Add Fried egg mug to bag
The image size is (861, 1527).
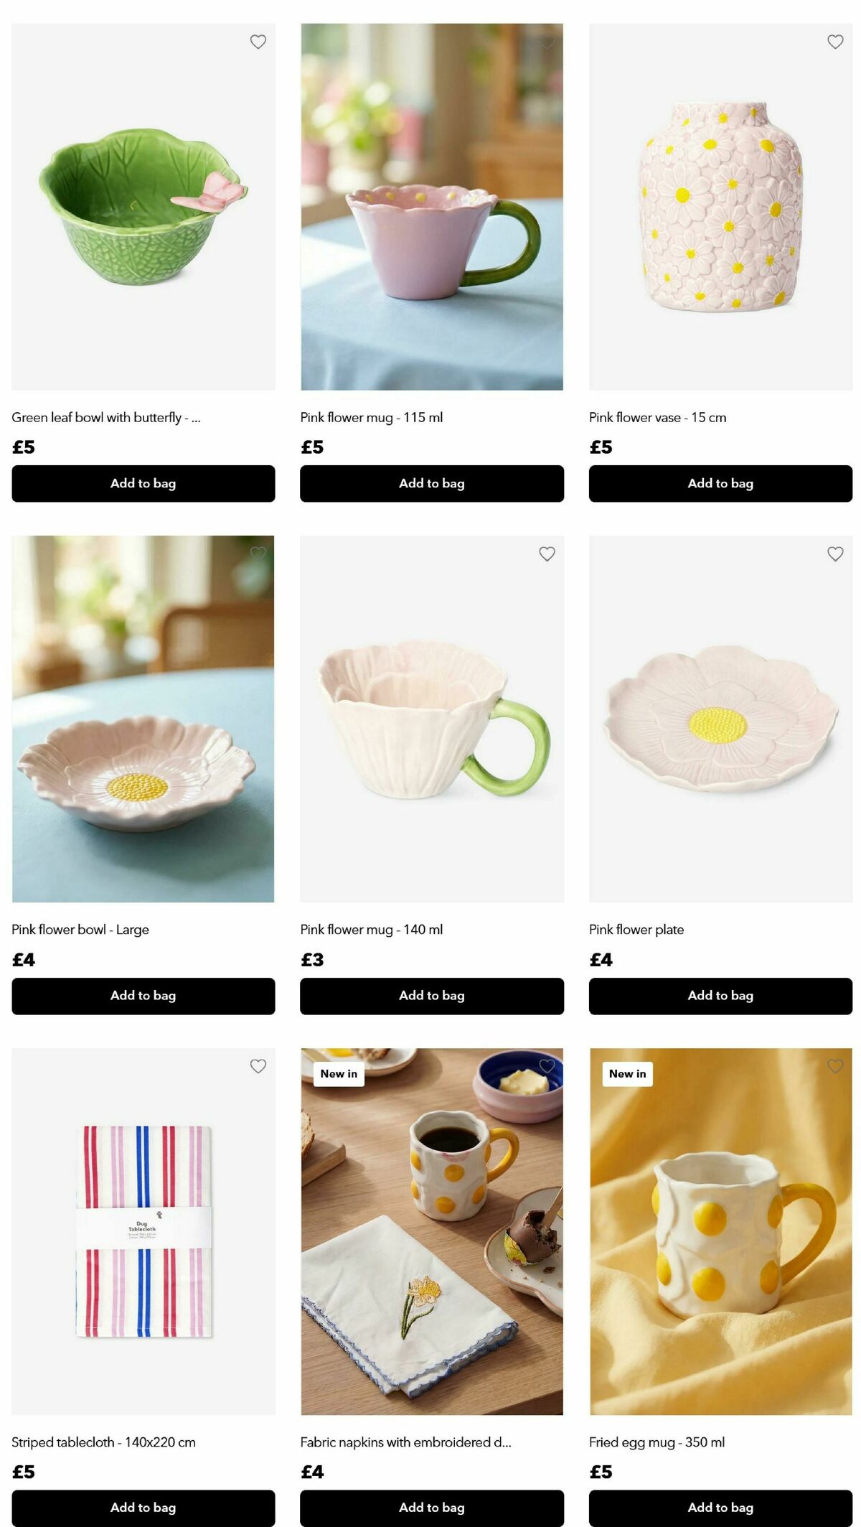[720, 1508]
